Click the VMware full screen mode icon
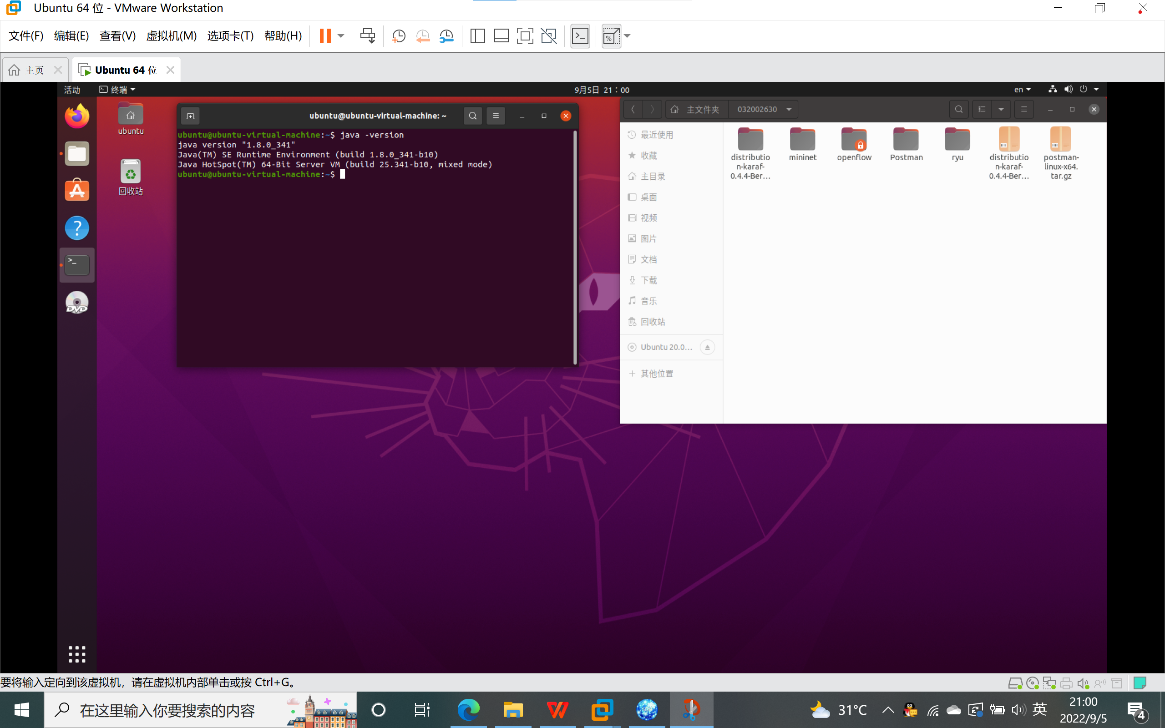Image resolution: width=1165 pixels, height=728 pixels. point(525,36)
